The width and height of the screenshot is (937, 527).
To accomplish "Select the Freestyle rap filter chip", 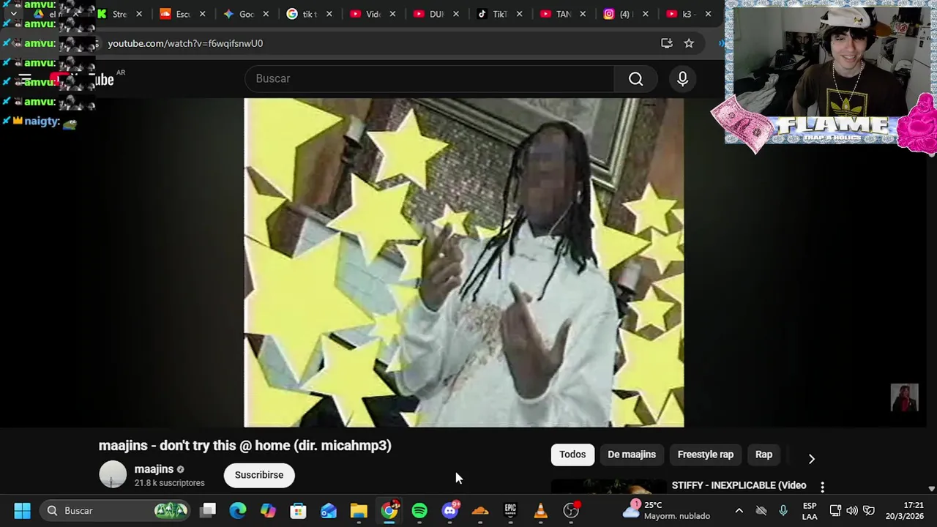I will click(706, 455).
